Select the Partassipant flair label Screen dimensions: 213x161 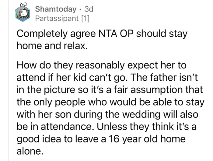pos(57,18)
